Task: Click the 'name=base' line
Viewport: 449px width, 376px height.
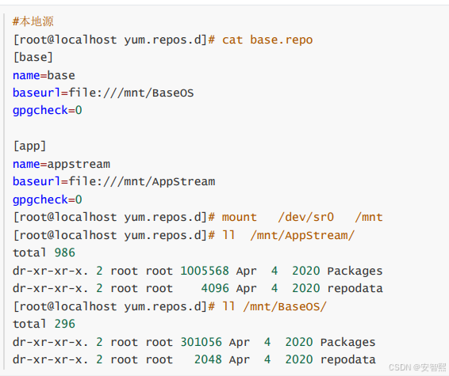Action: coord(44,75)
